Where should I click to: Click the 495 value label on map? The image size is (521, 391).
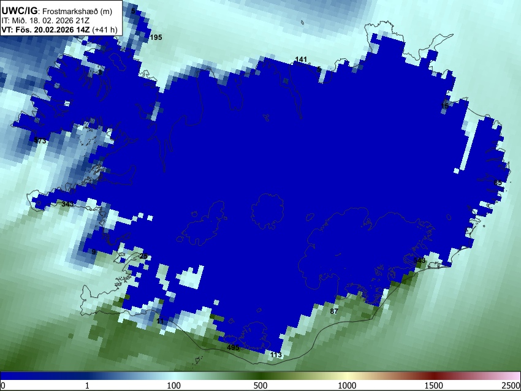(x=233, y=347)
